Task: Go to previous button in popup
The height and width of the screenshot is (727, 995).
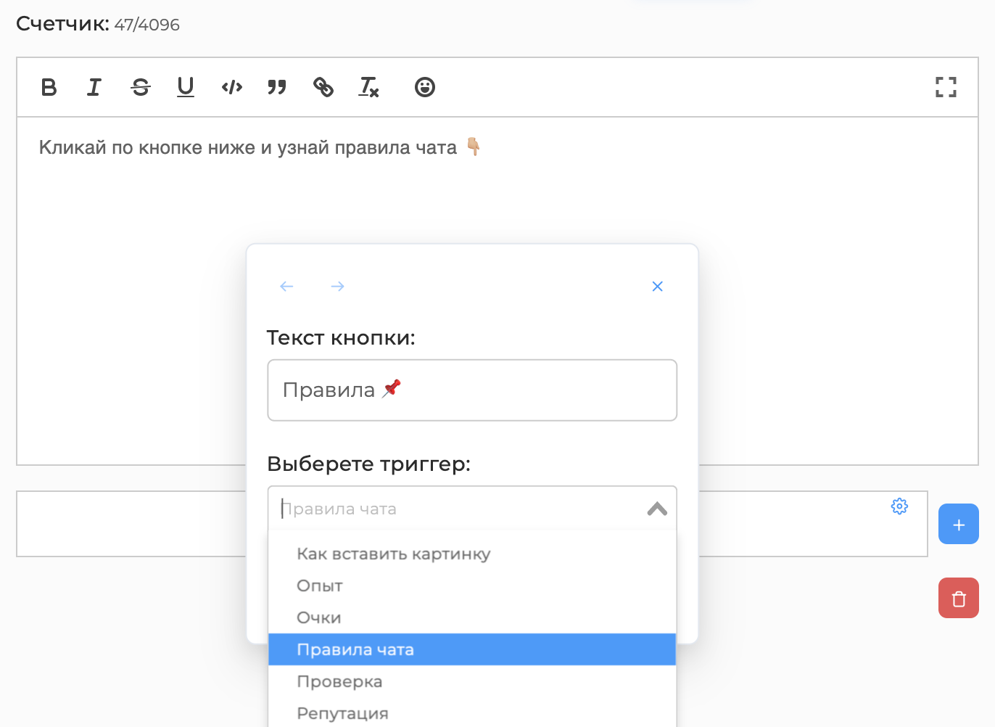Action: [286, 287]
